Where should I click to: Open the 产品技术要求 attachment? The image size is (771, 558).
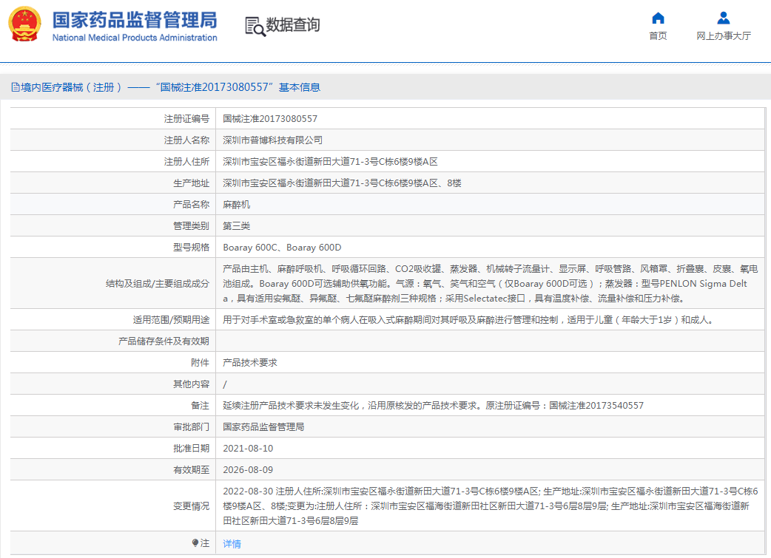[250, 363]
